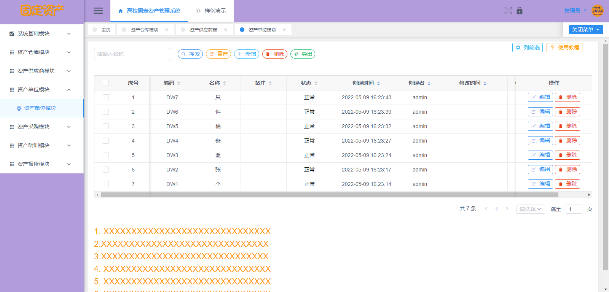Click the lock screen icon
Viewport: 609px width, 292px height.
tap(520, 11)
